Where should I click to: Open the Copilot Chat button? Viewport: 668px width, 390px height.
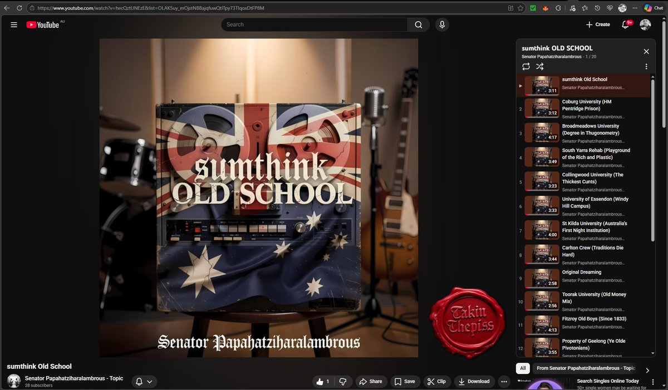pos(653,8)
